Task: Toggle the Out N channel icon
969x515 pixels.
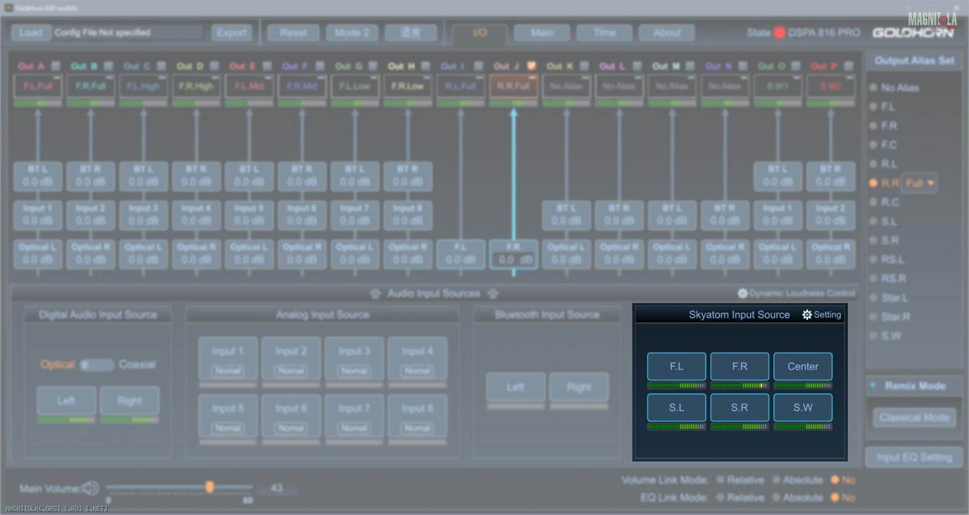Action: [x=742, y=65]
